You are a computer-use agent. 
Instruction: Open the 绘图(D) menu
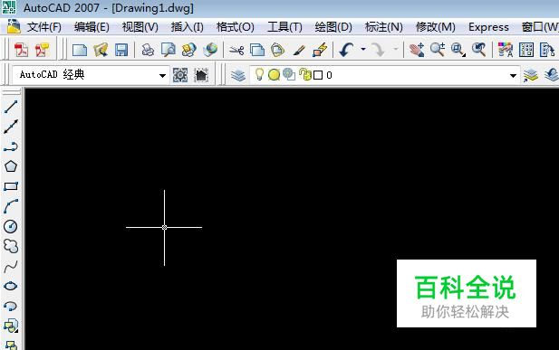pos(333,27)
